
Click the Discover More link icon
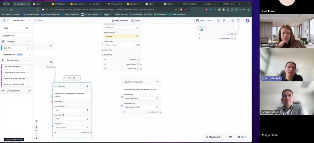[x=29, y=90]
